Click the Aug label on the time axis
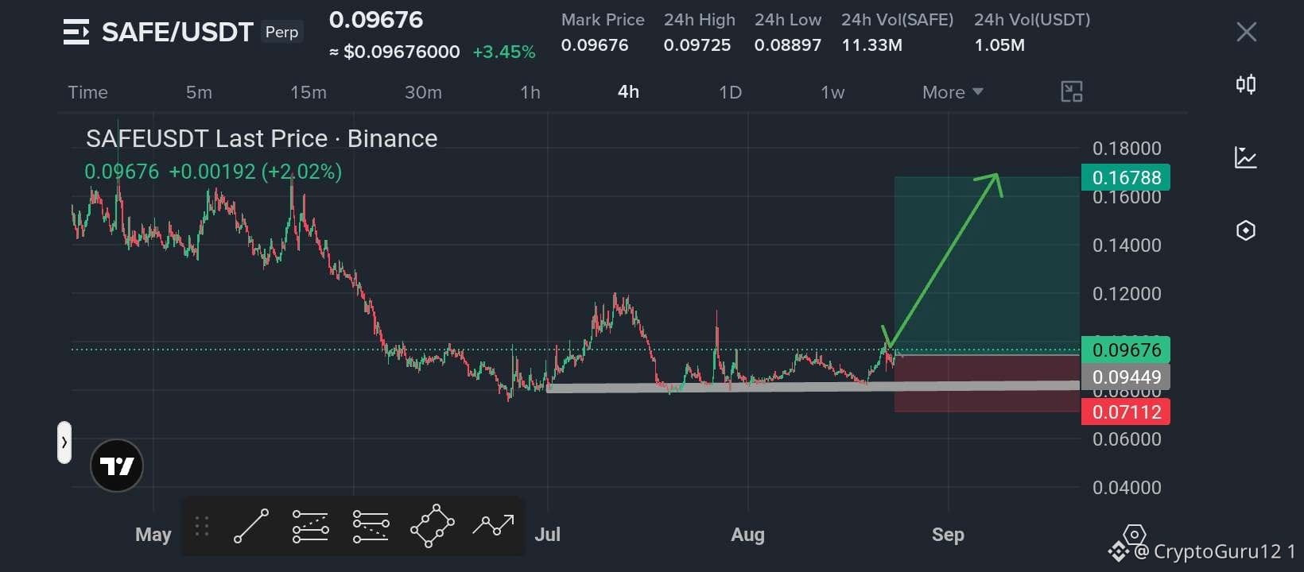Image resolution: width=1304 pixels, height=572 pixels. (747, 535)
